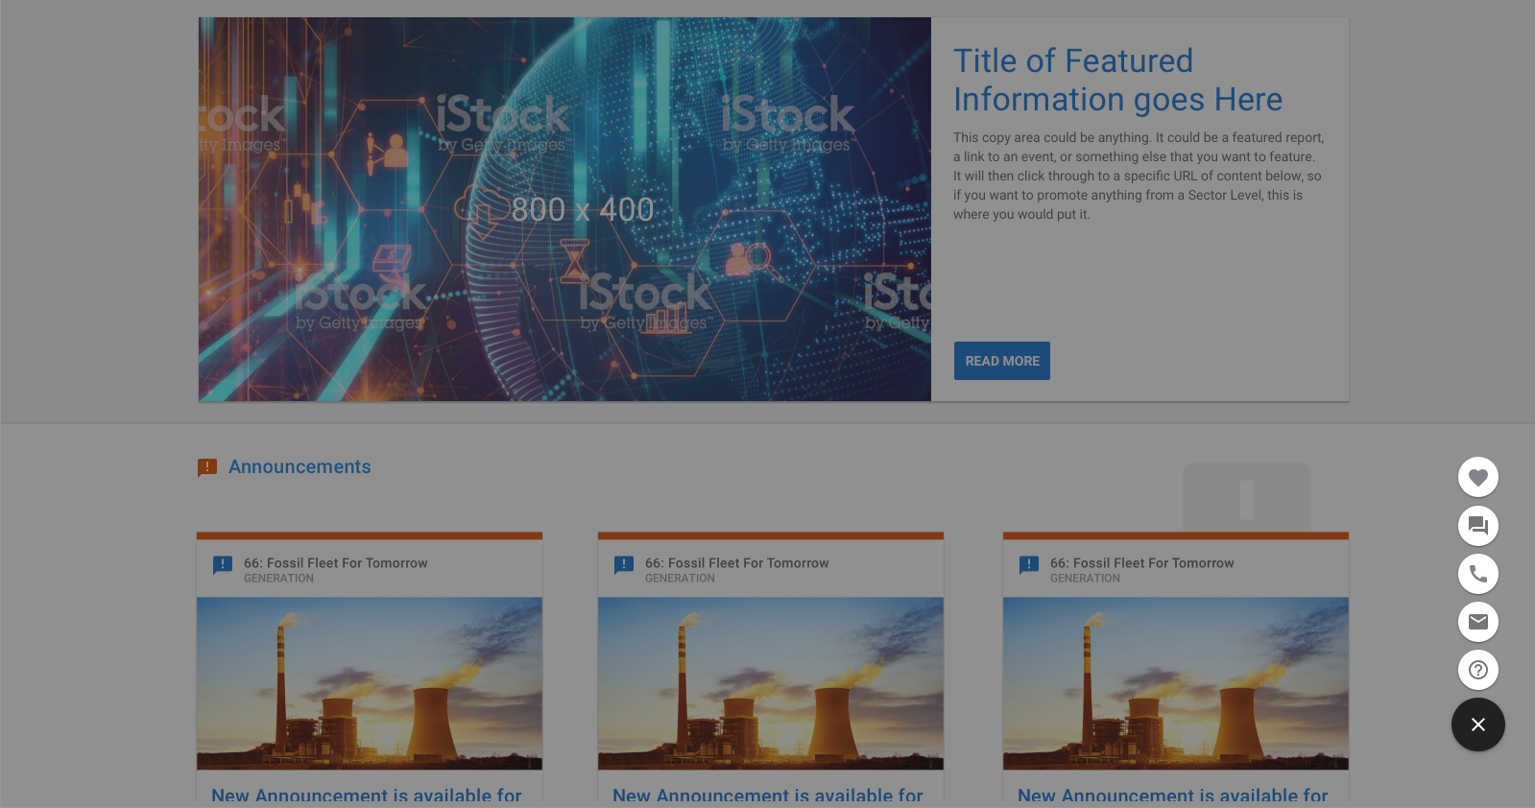Viewport: 1535px width, 808px height.
Task: Open the third card's power plant image
Action: tap(1176, 683)
